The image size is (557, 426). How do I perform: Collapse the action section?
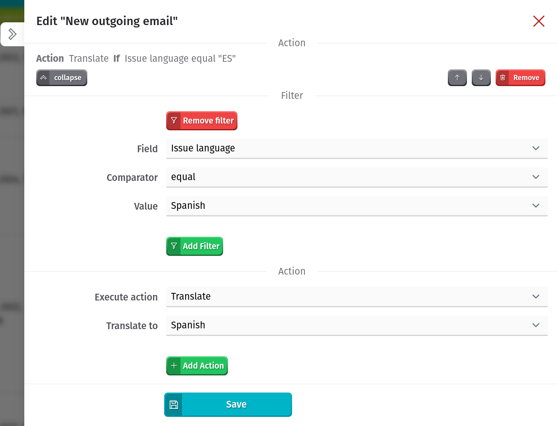click(x=62, y=78)
